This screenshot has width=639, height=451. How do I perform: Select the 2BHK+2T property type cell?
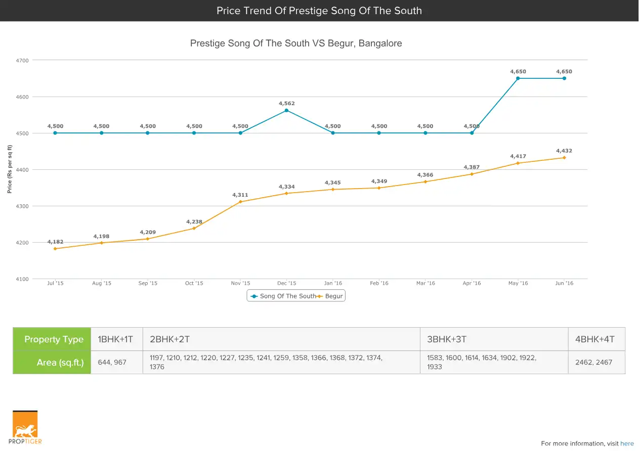(x=281, y=339)
